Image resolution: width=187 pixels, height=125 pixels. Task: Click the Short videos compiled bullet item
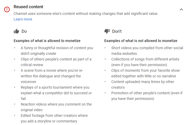(147, 51)
